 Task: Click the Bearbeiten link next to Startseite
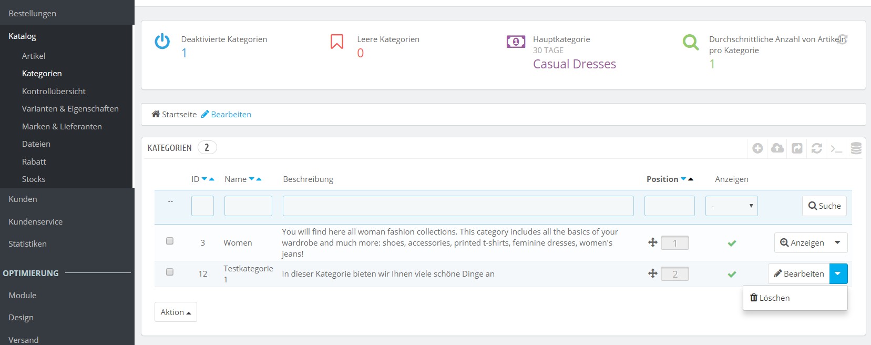coord(226,114)
